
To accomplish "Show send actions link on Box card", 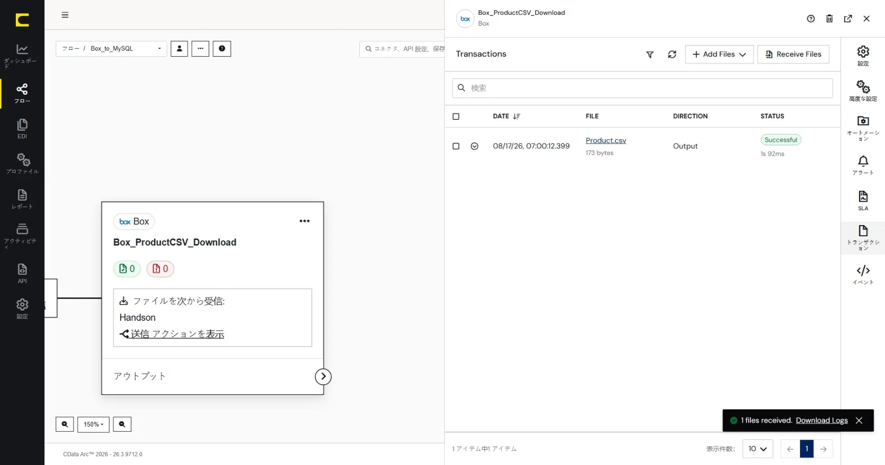I will (172, 334).
